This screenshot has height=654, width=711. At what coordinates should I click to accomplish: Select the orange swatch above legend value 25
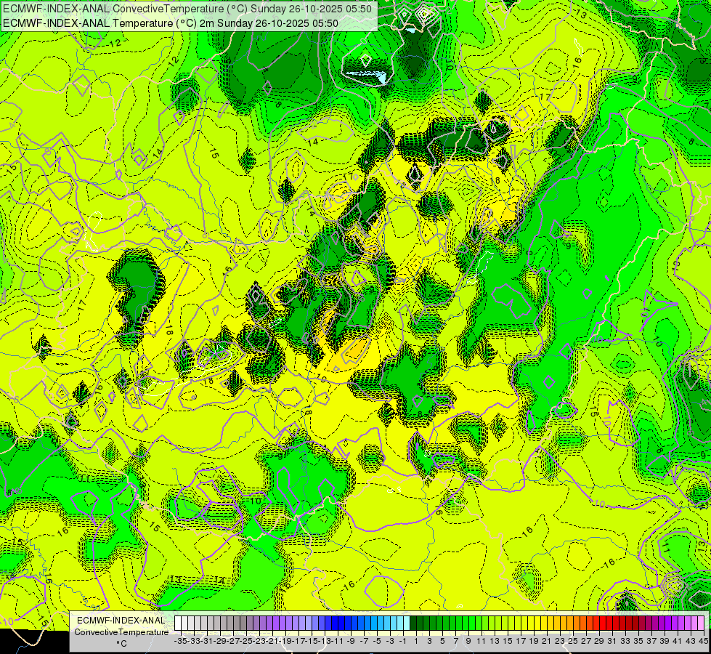coord(570,623)
